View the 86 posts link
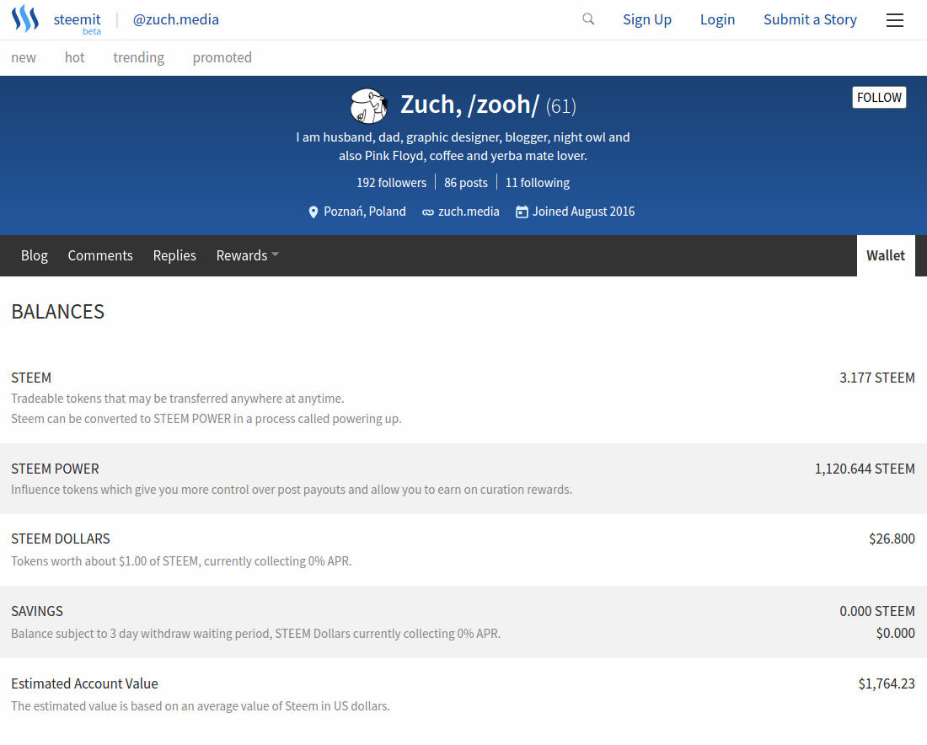Screen dimensions: 927x745 point(466,183)
